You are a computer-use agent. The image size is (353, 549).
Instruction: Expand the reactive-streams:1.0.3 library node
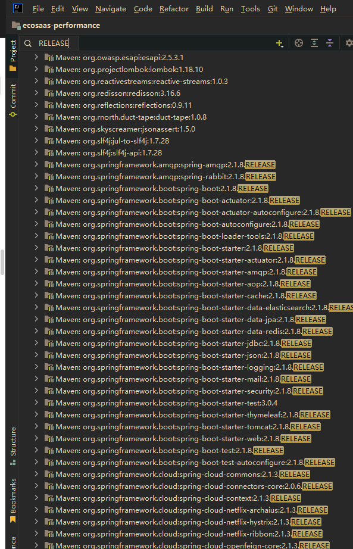click(x=36, y=81)
